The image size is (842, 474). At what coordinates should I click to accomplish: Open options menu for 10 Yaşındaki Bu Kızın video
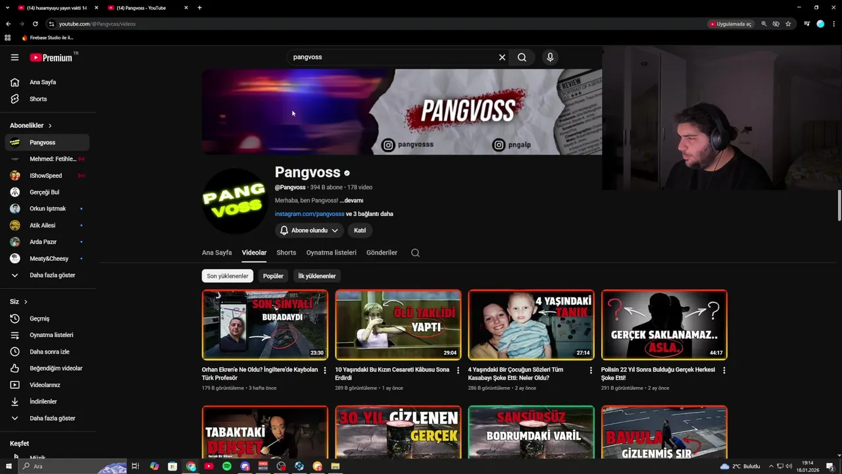click(458, 371)
